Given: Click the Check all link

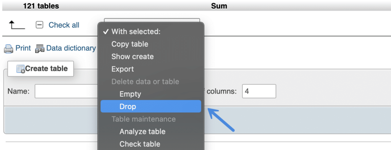Looking at the screenshot, I should tap(64, 25).
